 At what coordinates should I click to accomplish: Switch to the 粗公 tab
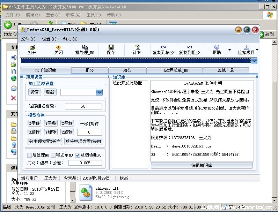click(x=89, y=70)
